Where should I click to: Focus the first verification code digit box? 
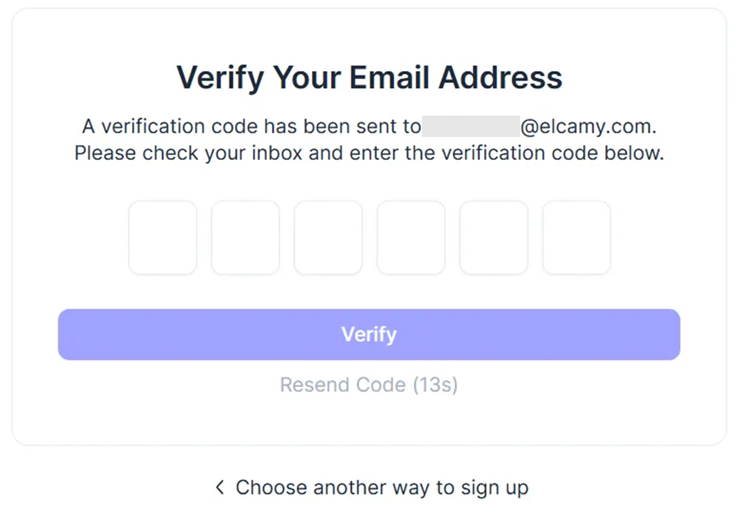163,237
